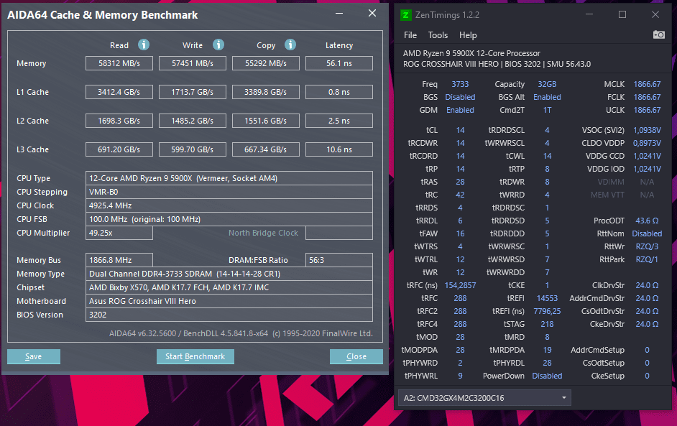Image resolution: width=677 pixels, height=426 pixels.
Task: Click the Chipset AMD Bixby X570 field
Action: 229,287
